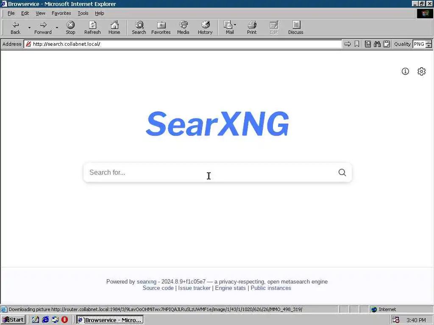Image resolution: width=434 pixels, height=325 pixels.
Task: Click the page icon right of the bookmark
Action: coord(367,44)
